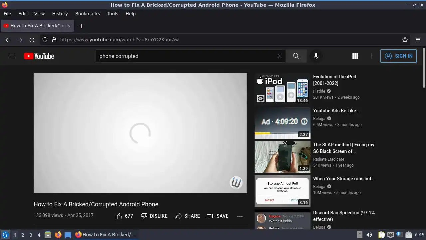Open YouTube apps grid icon
426x240 pixels.
click(x=355, y=56)
